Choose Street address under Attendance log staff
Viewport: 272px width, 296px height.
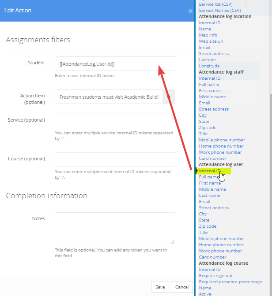(x=214, y=109)
